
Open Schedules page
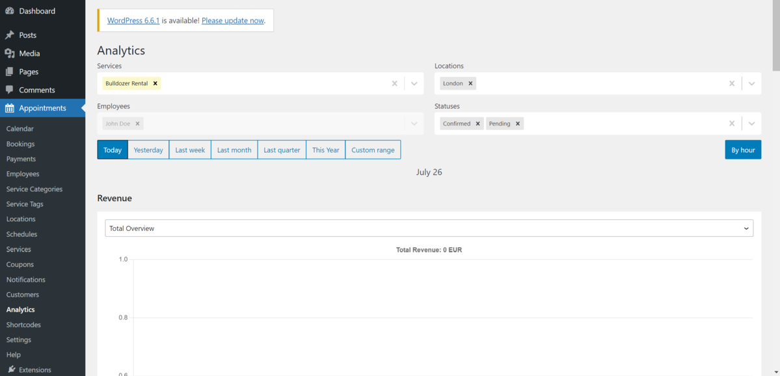[22, 234]
